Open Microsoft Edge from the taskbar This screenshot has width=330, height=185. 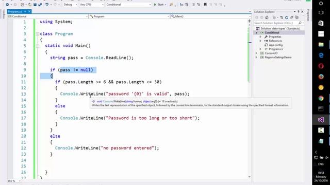pos(321,55)
